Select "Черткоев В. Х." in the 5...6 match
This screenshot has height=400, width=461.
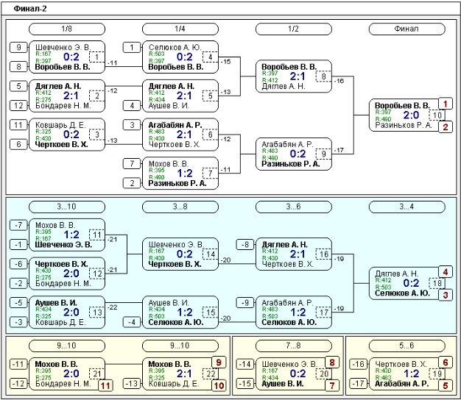click(402, 364)
